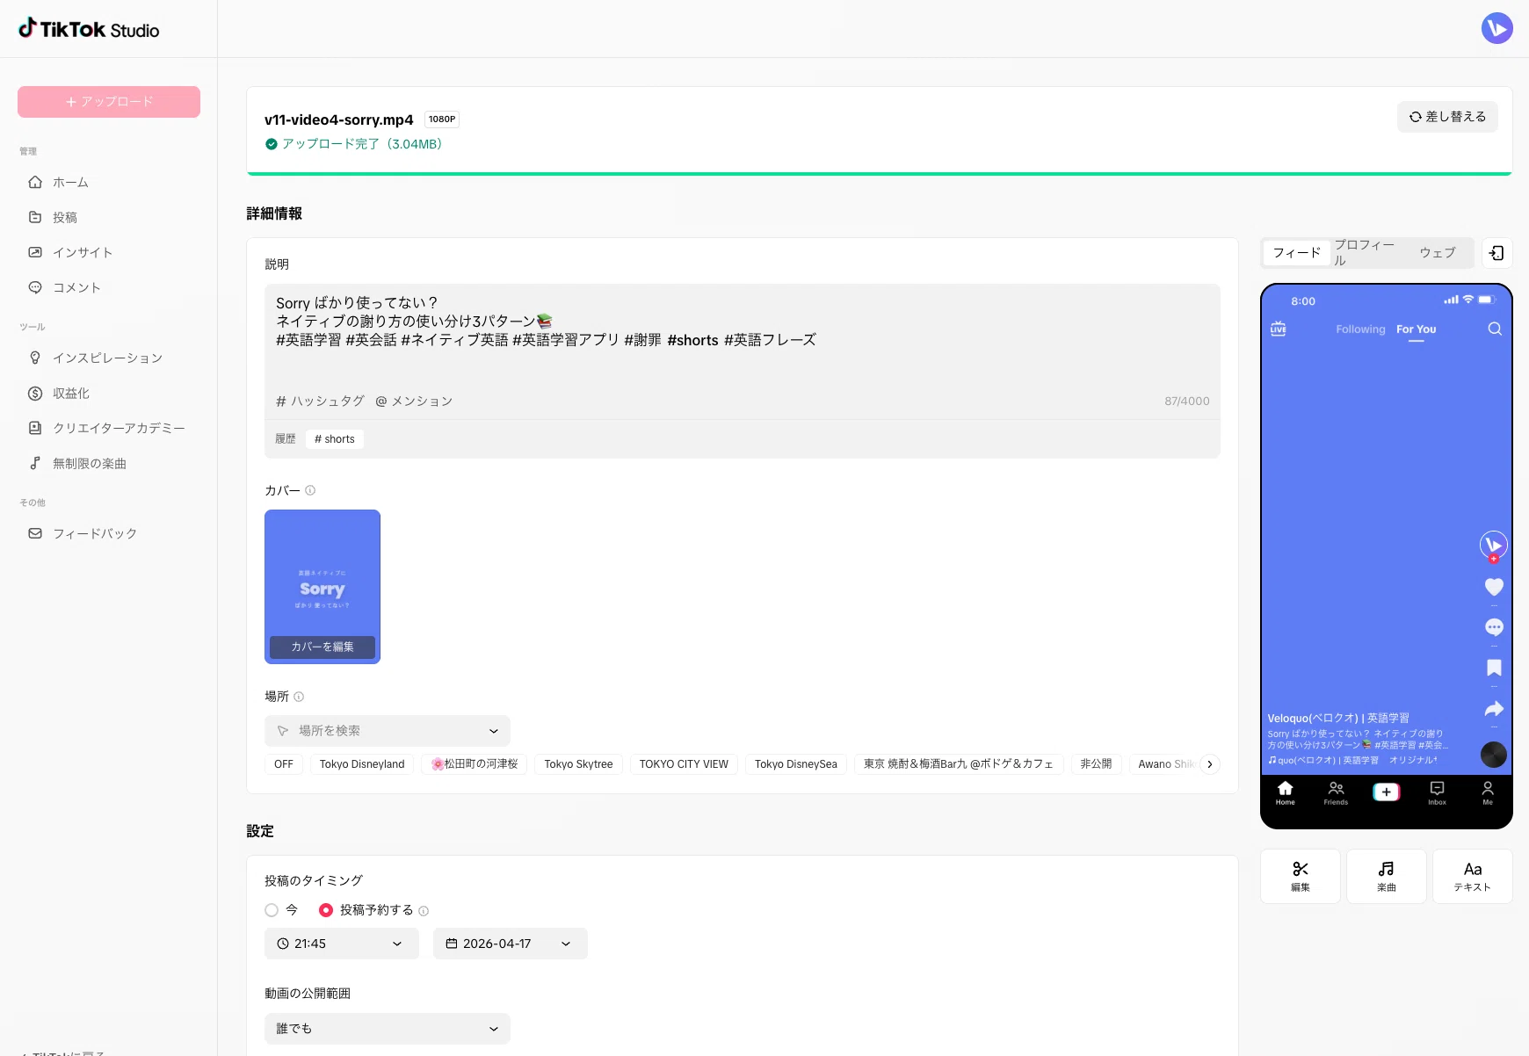Click the collapse preview panel icon

tap(1496, 253)
